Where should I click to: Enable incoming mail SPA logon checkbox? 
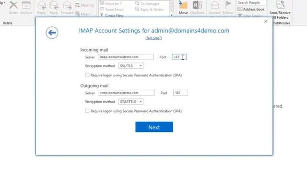pos(87,75)
